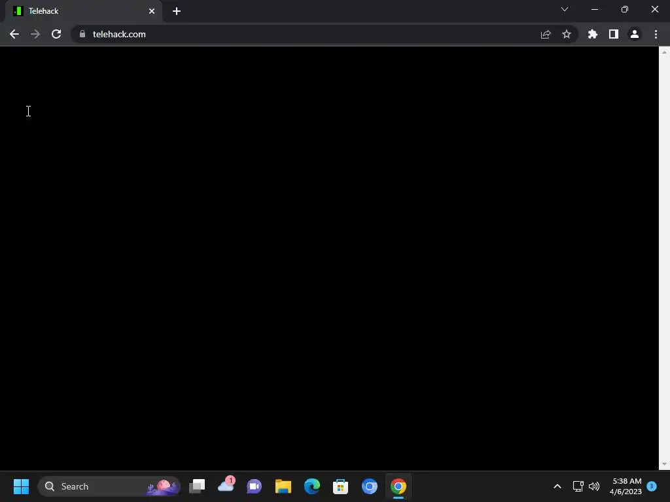View site info via lock icon
670x502 pixels.
82,34
